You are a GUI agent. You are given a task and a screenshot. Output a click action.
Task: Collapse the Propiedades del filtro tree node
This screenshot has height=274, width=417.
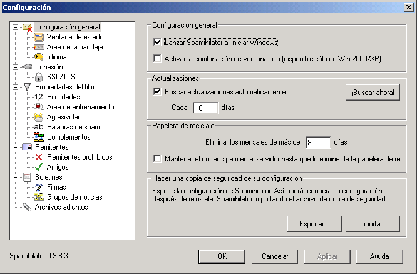(15, 87)
